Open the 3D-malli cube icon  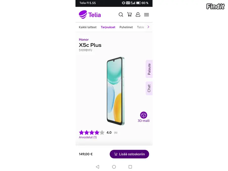(143, 115)
